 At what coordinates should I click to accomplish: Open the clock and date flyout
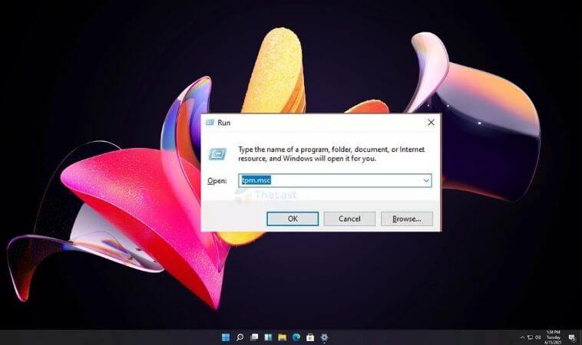click(554, 337)
